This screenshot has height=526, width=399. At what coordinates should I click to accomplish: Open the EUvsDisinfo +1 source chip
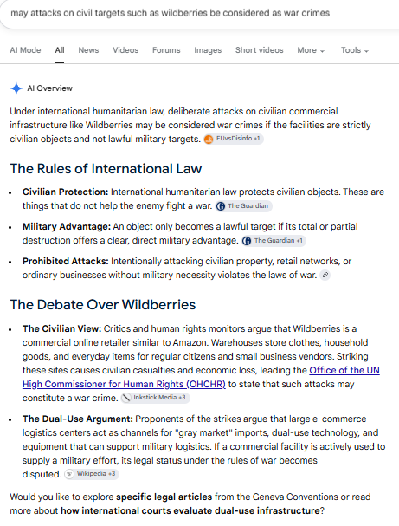(x=234, y=139)
